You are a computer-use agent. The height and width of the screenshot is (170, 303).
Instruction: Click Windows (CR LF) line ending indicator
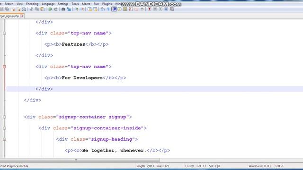click(x=259, y=166)
